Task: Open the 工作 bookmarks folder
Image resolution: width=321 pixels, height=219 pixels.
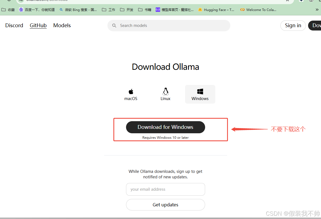Action: point(108,10)
